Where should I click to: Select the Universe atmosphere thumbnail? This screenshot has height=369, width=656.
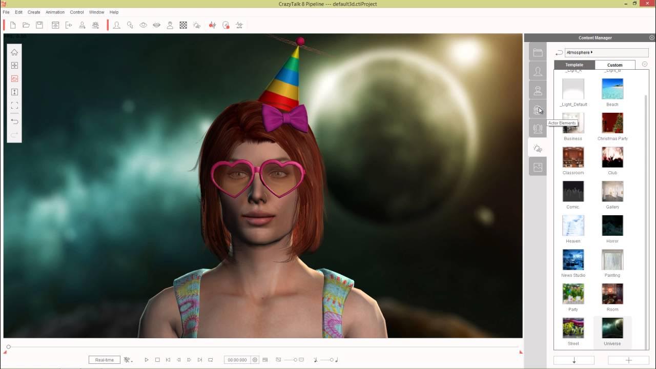[x=612, y=328]
